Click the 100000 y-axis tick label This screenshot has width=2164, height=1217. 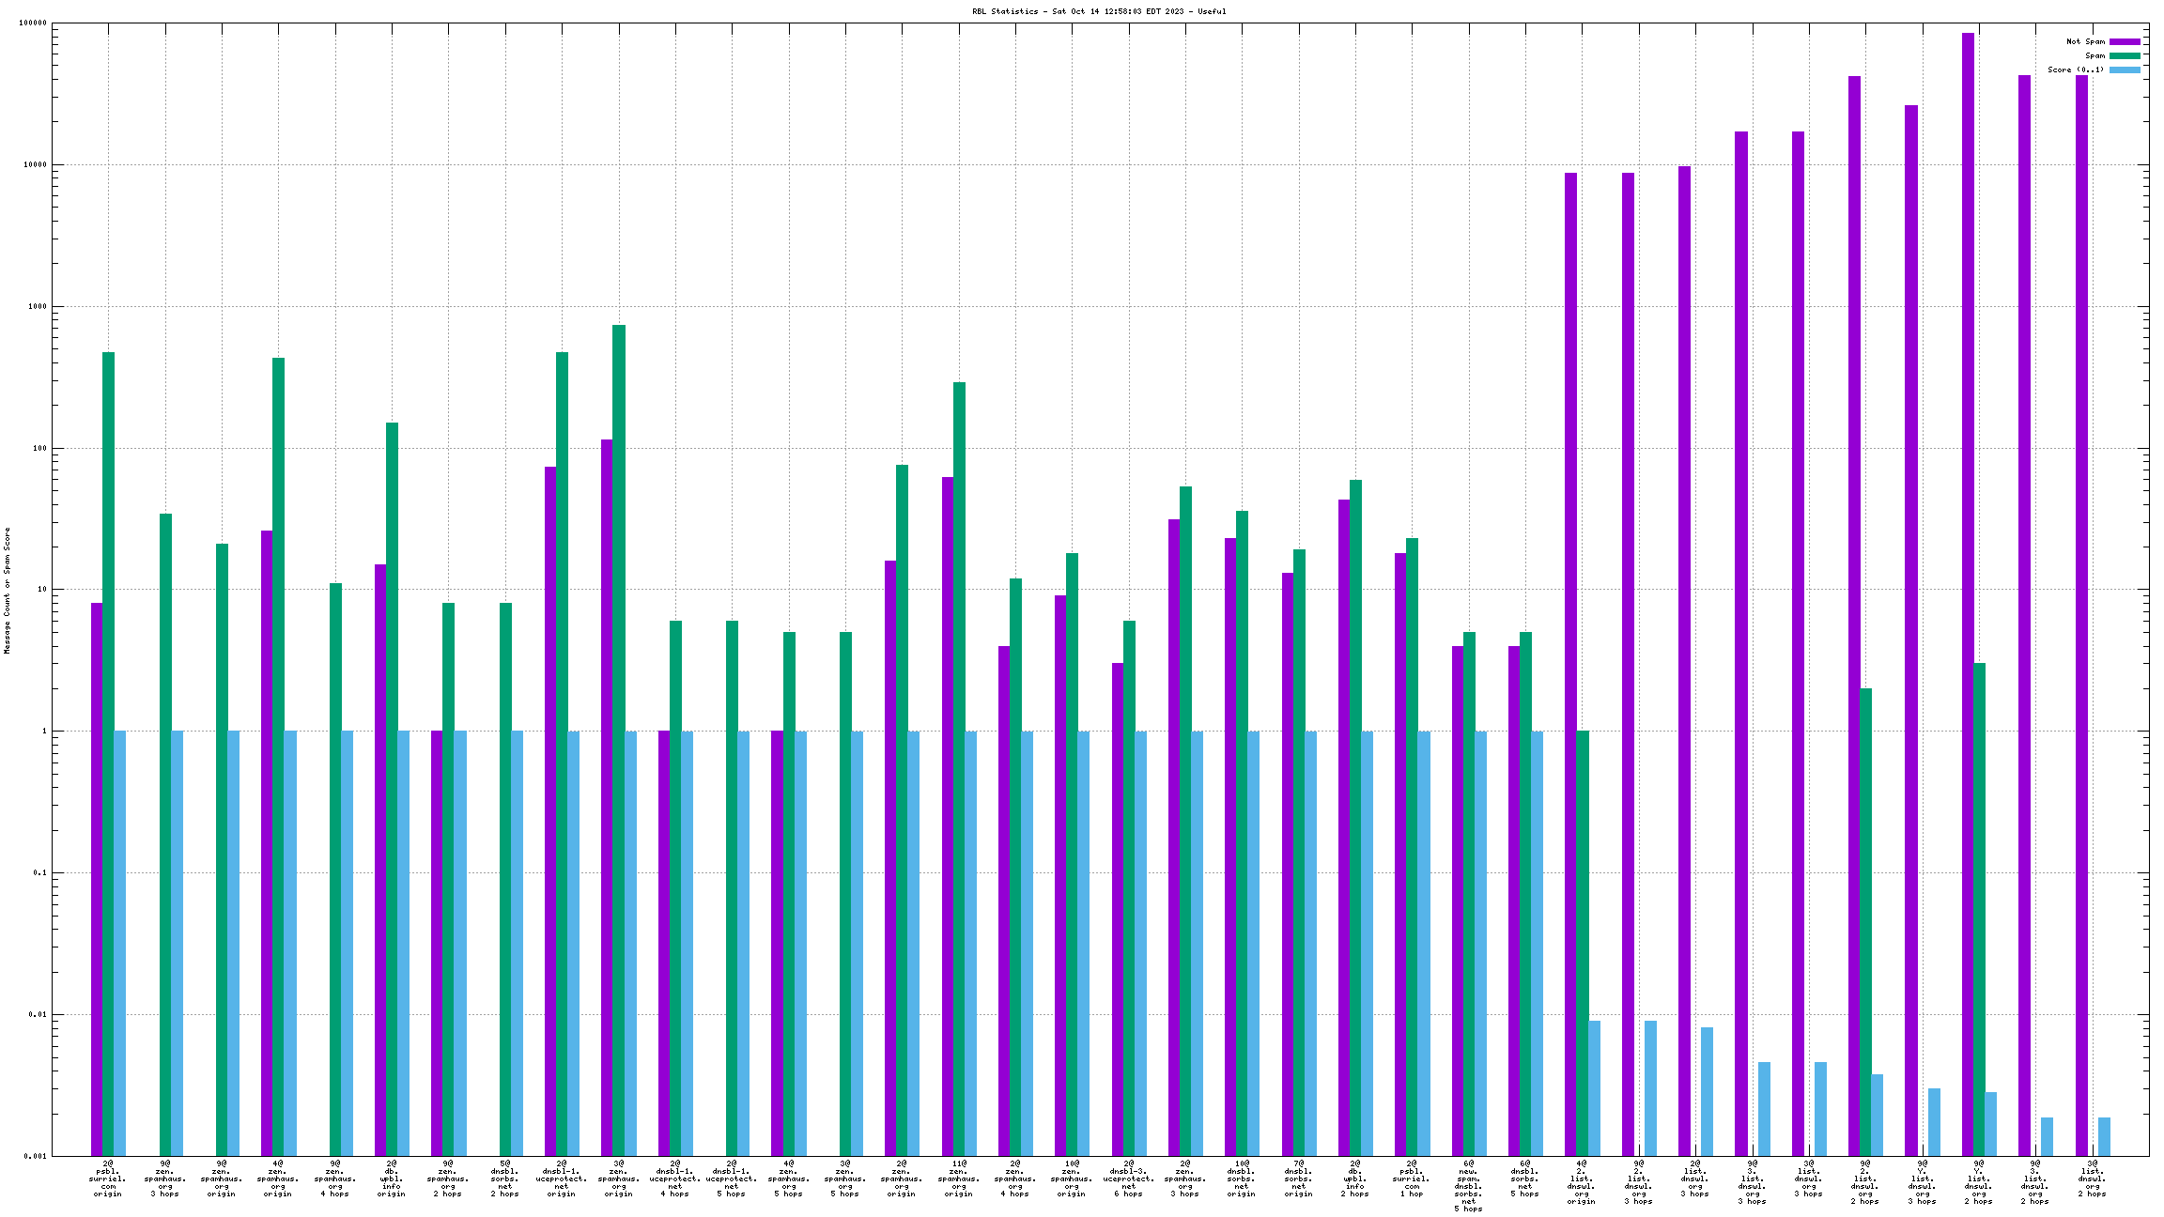[33, 23]
